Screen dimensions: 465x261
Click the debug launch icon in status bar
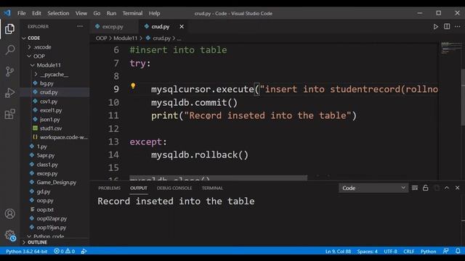pos(84,252)
